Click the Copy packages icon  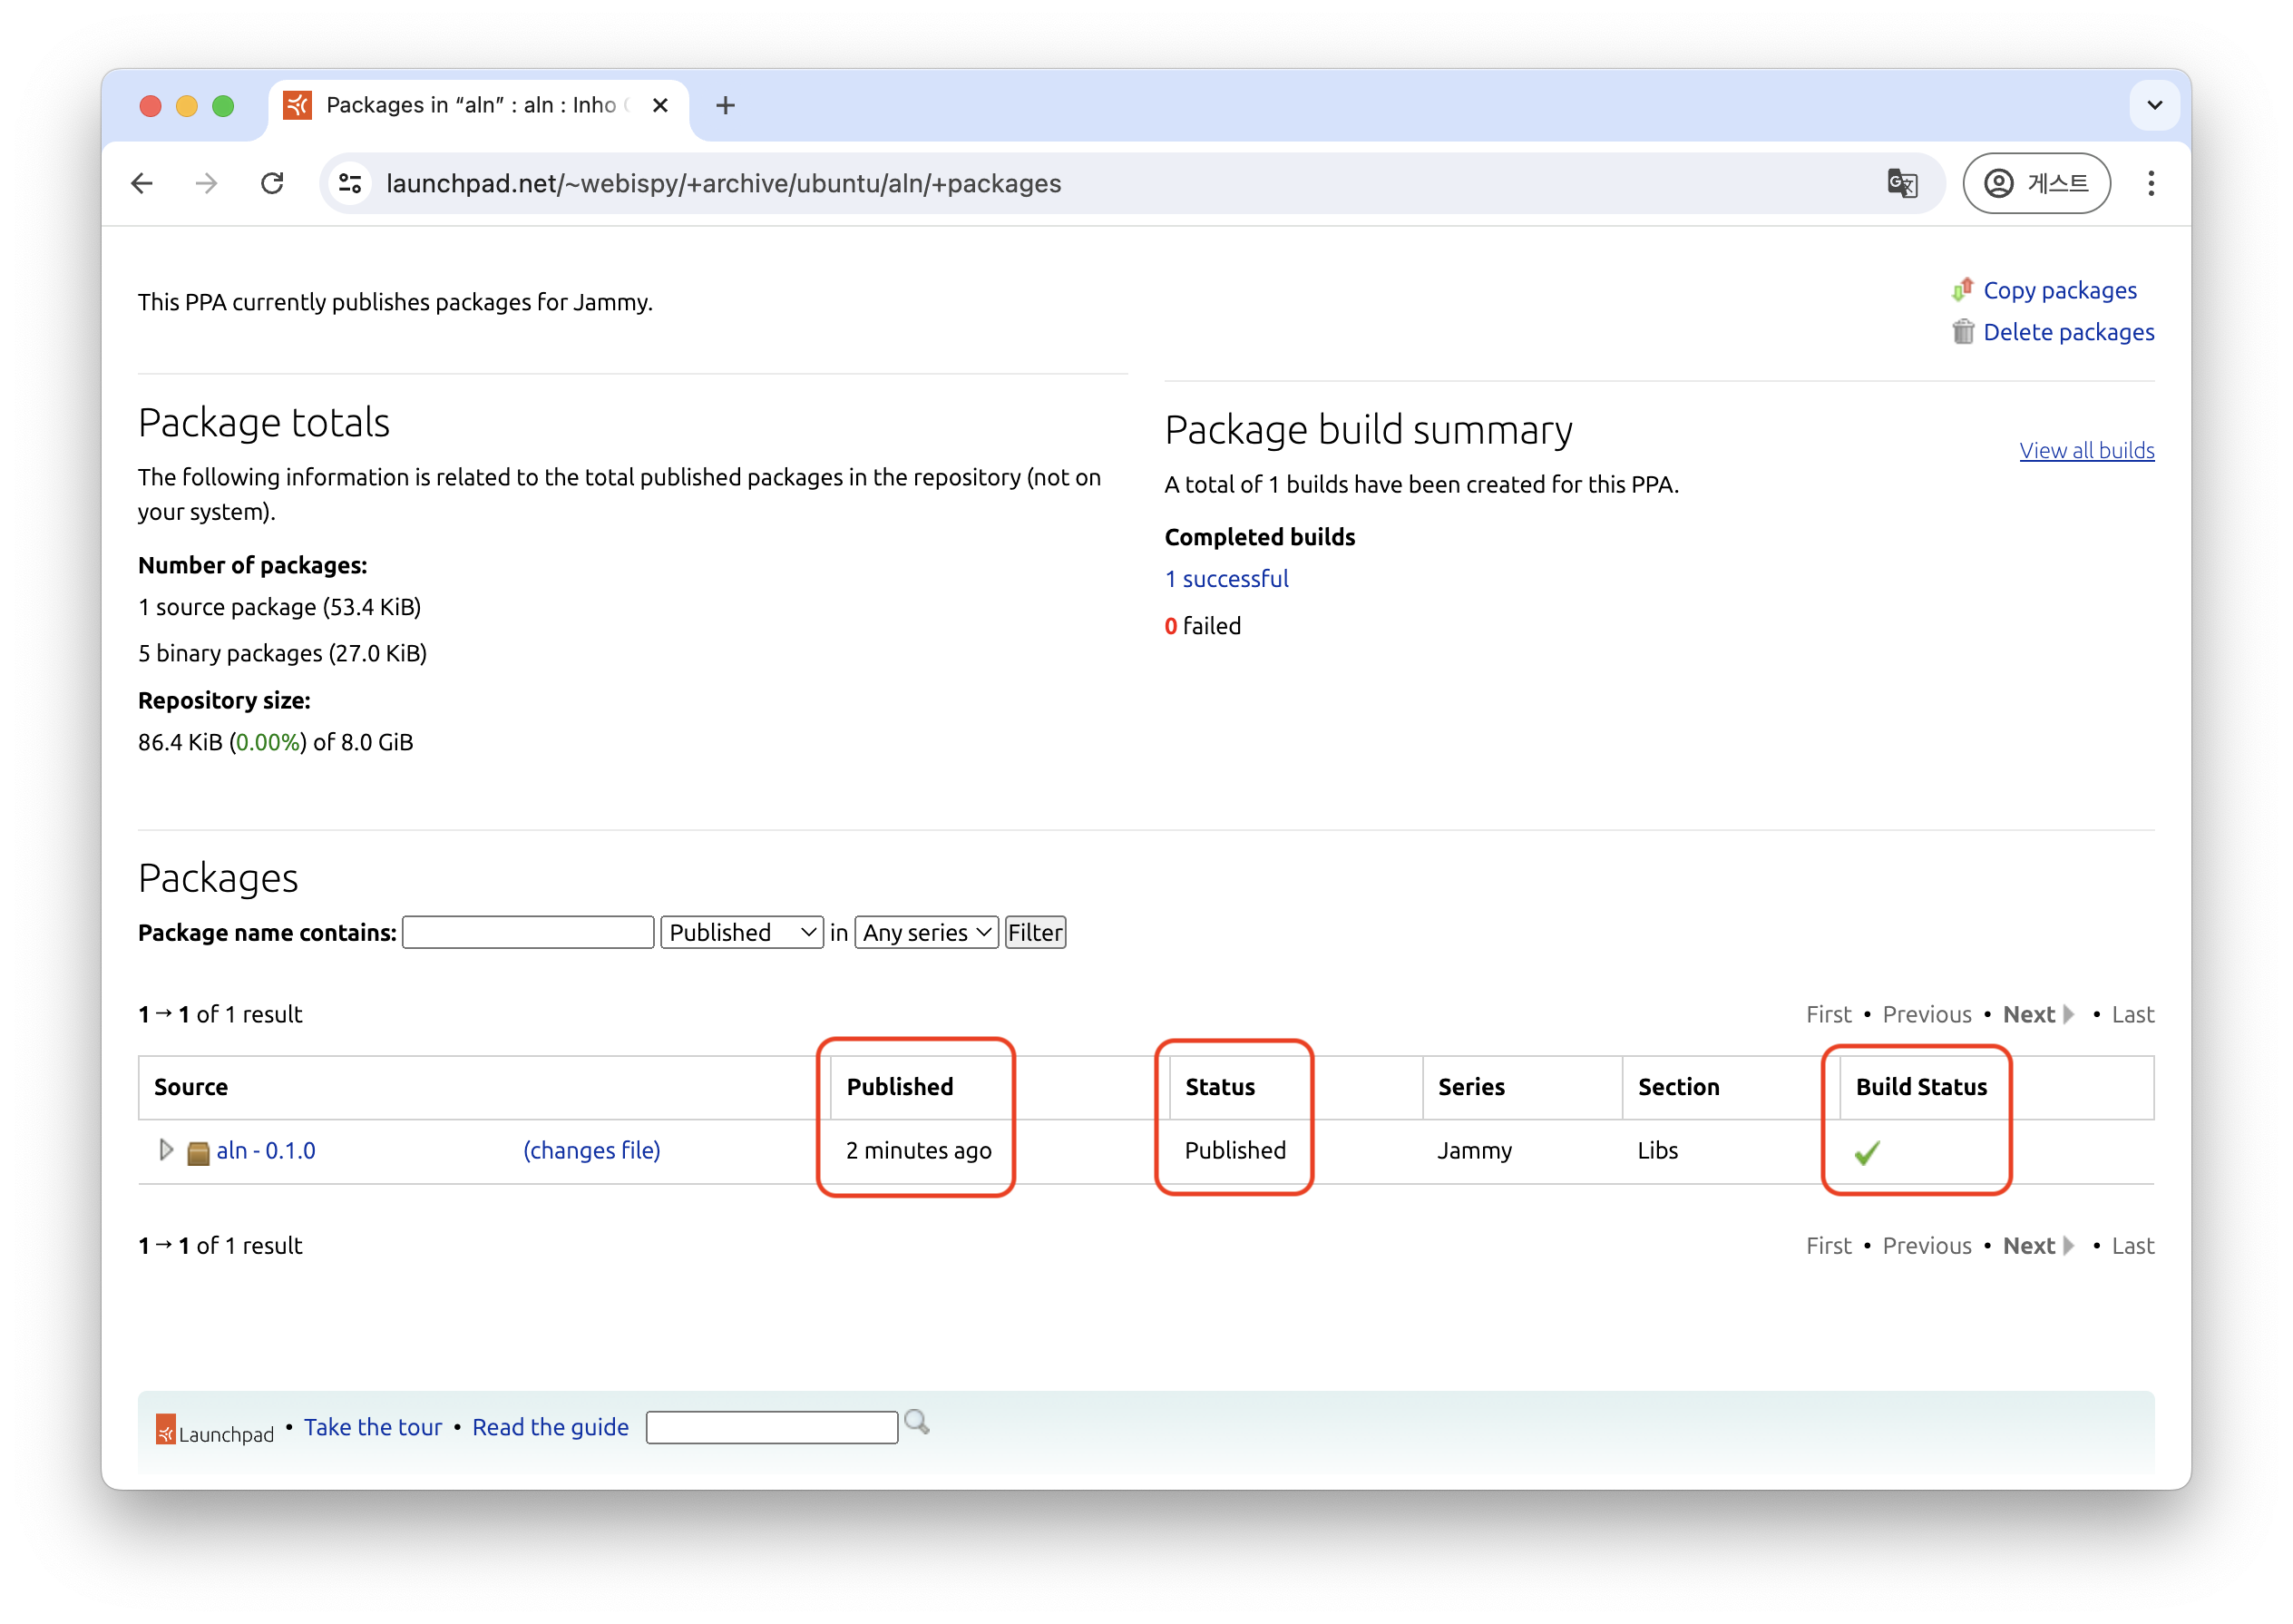point(1962,290)
